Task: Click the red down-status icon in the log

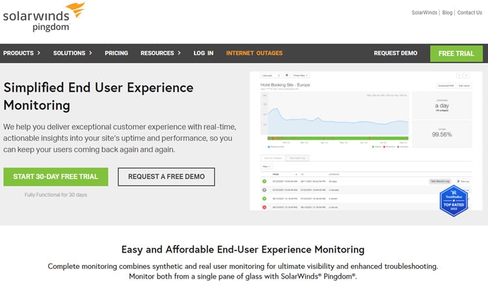Action: coord(264,207)
